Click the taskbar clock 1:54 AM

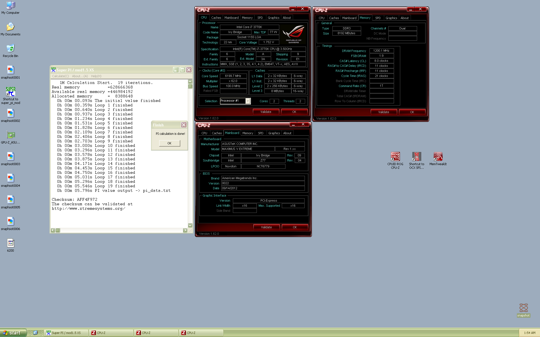(530, 333)
